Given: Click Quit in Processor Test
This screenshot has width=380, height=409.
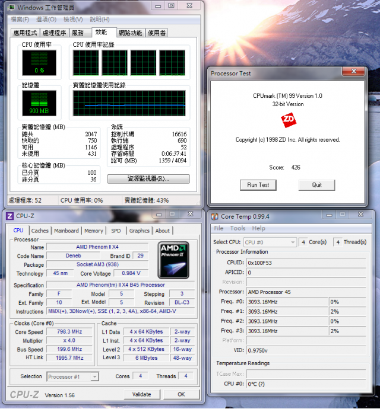Looking at the screenshot, I should point(316,185).
